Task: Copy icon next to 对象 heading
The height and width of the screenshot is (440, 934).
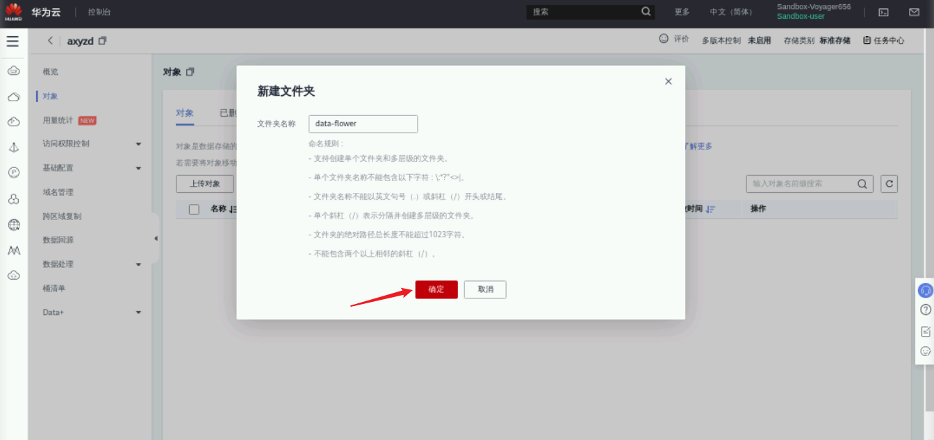Action: pos(190,72)
